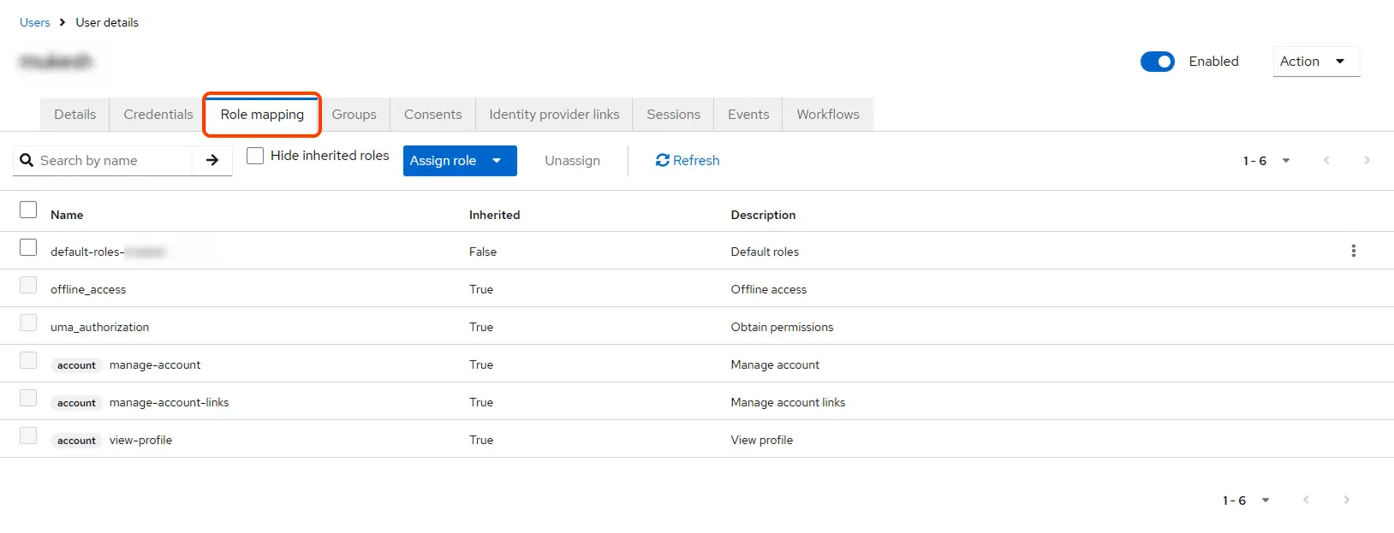The image size is (1394, 533).
Task: Go to previous page in top pagination
Action: tap(1326, 160)
